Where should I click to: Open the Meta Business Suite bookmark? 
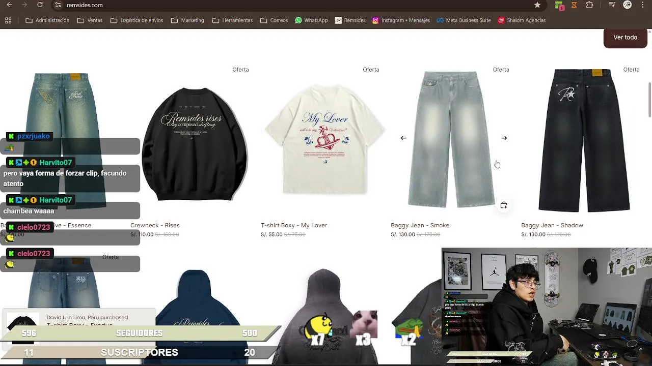click(463, 20)
